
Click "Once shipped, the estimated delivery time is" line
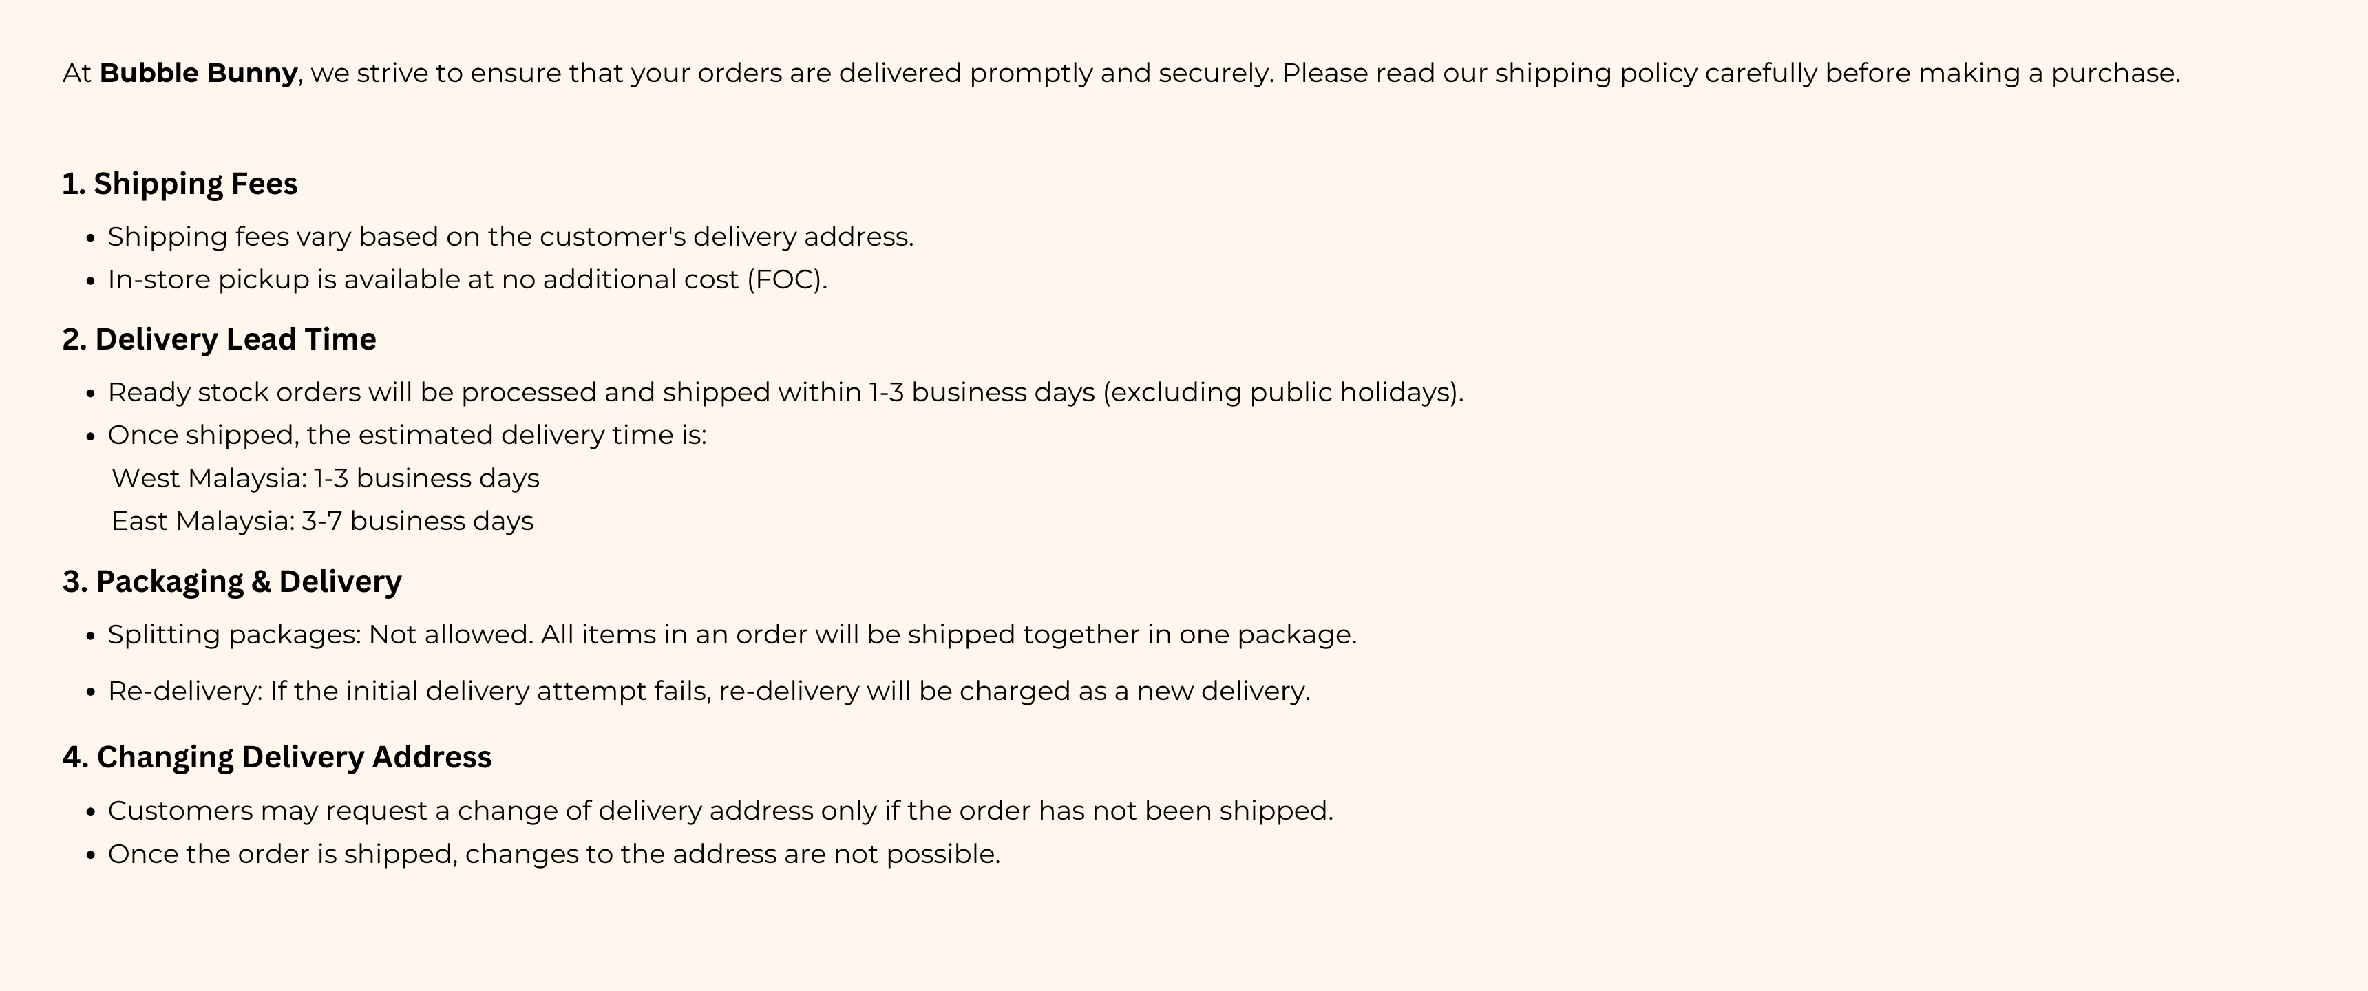coord(408,435)
